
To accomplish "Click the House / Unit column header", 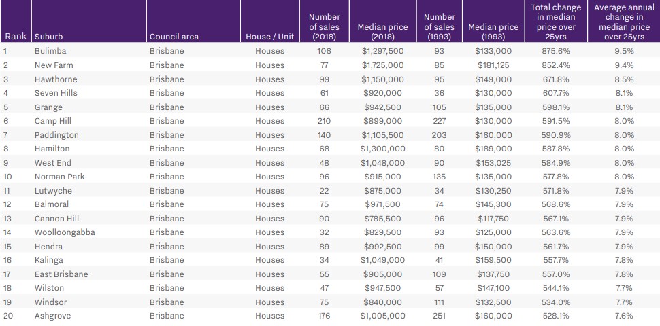I will [270, 37].
